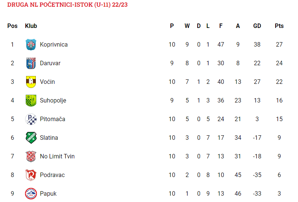Open the Suhopolje club name link

click(53, 100)
